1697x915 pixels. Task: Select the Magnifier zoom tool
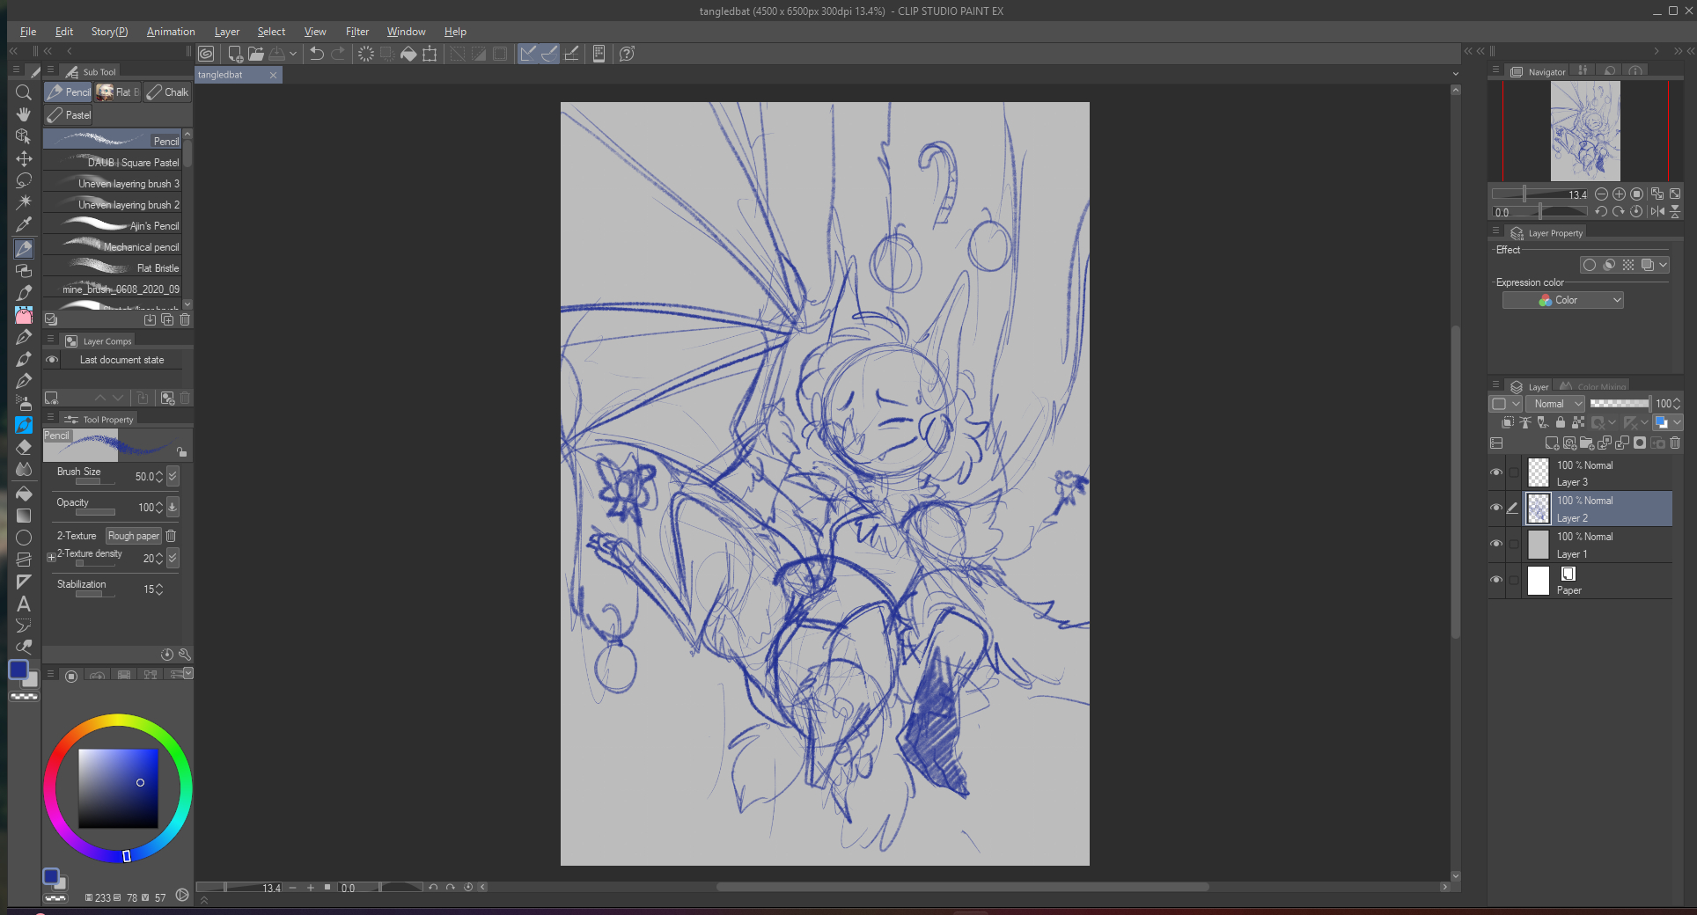click(24, 92)
